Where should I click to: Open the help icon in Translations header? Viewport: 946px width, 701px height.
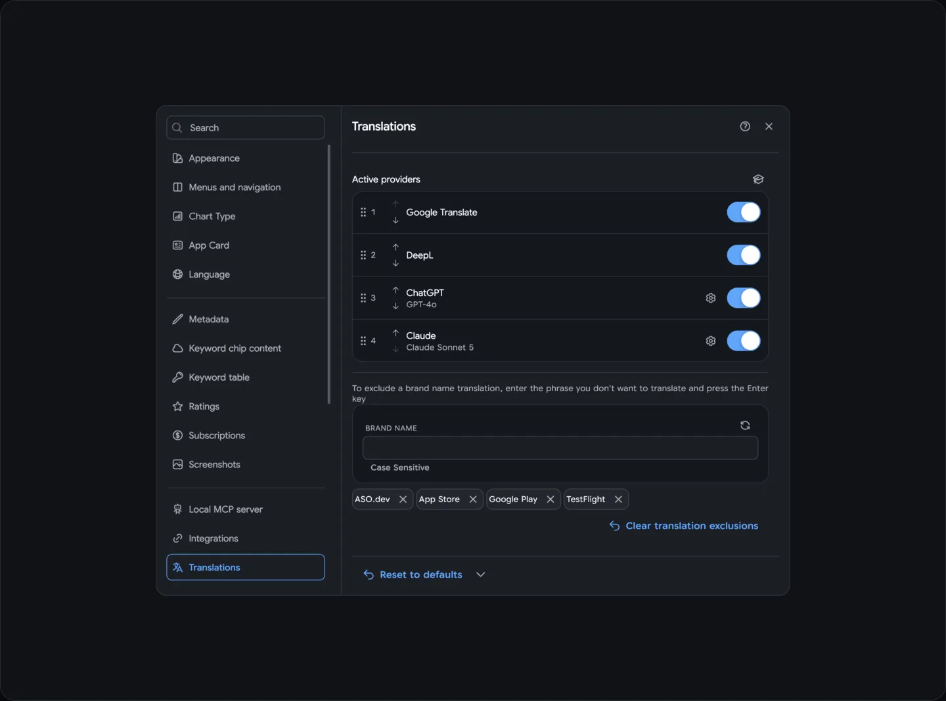pyautogui.click(x=745, y=127)
